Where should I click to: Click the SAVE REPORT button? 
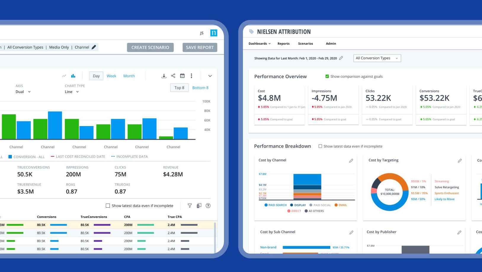coord(200,47)
